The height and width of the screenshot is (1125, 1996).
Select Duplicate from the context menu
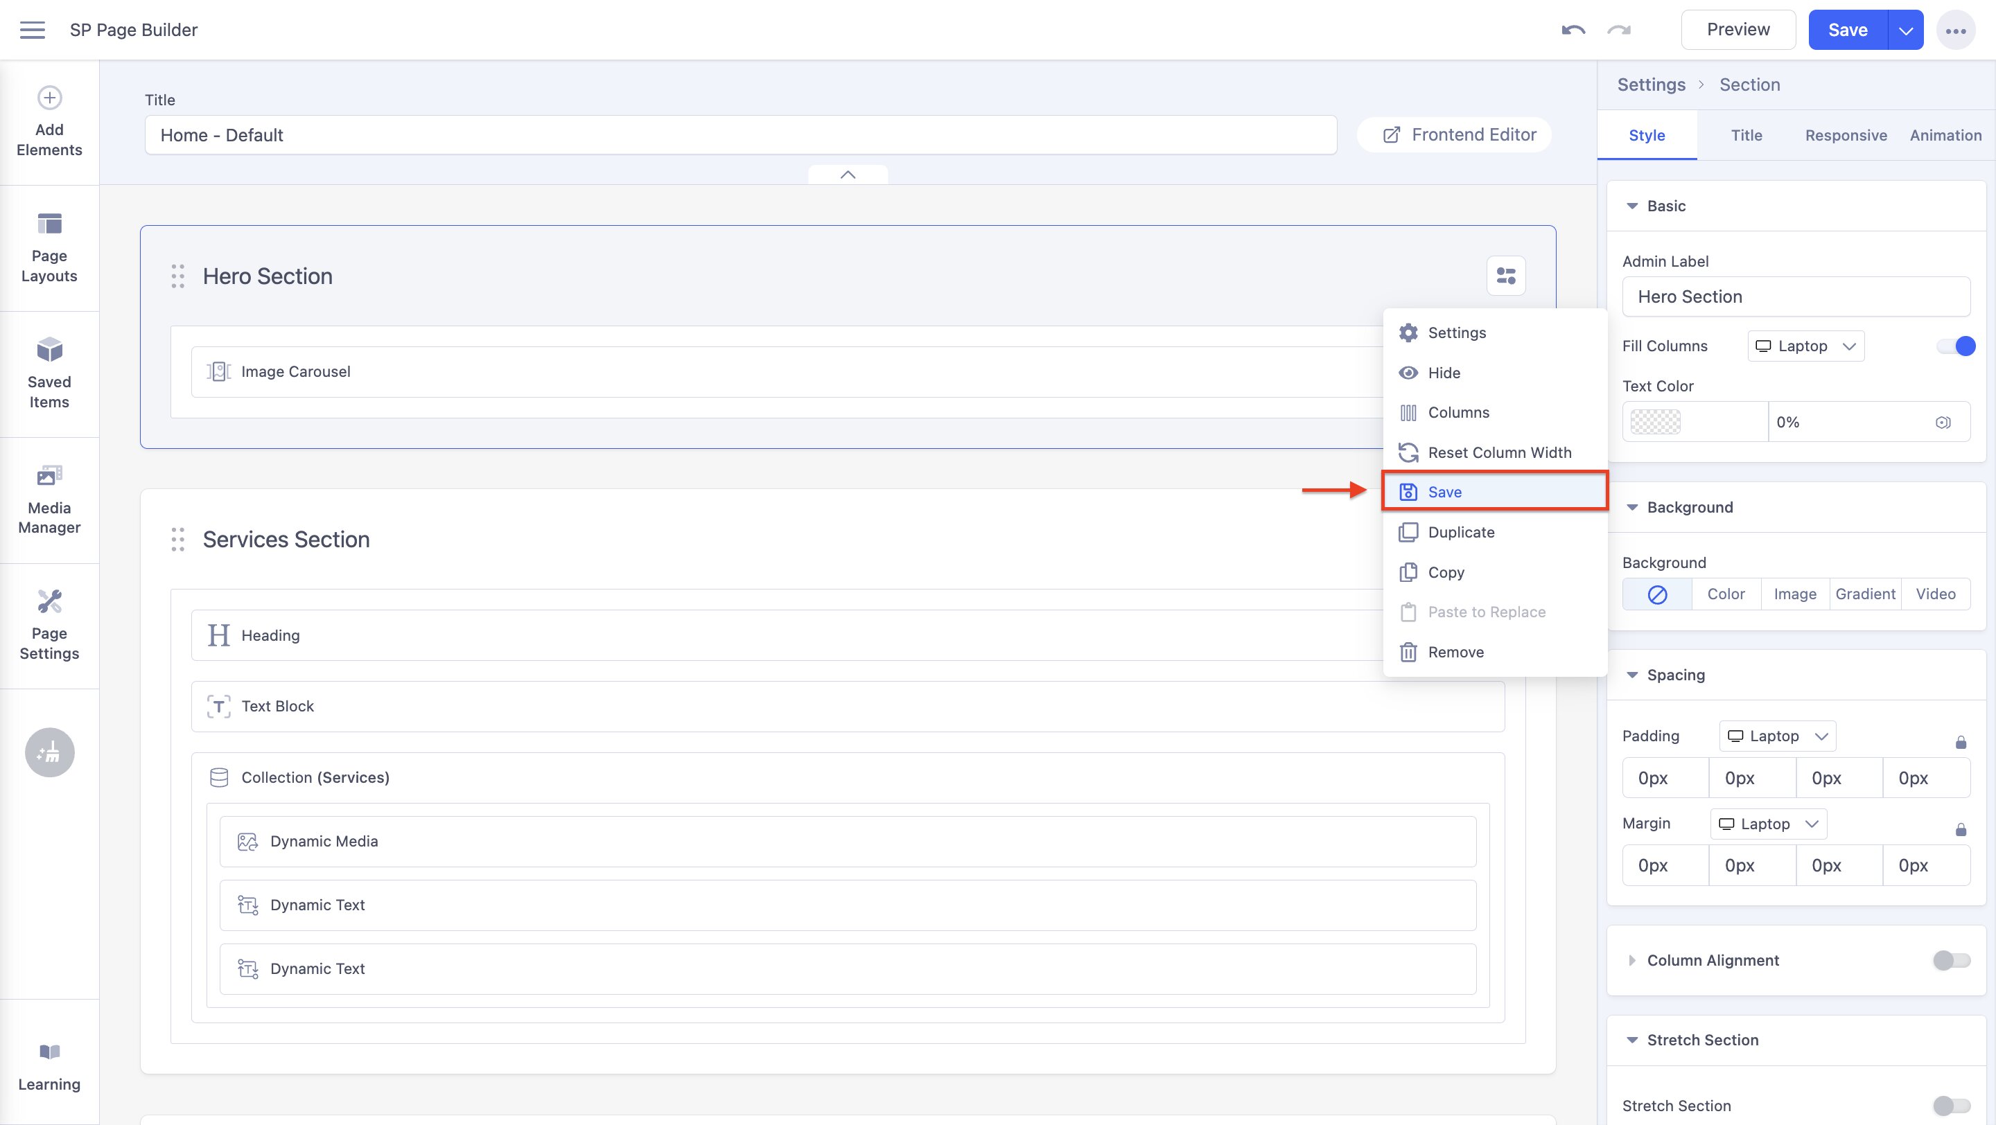1460,532
